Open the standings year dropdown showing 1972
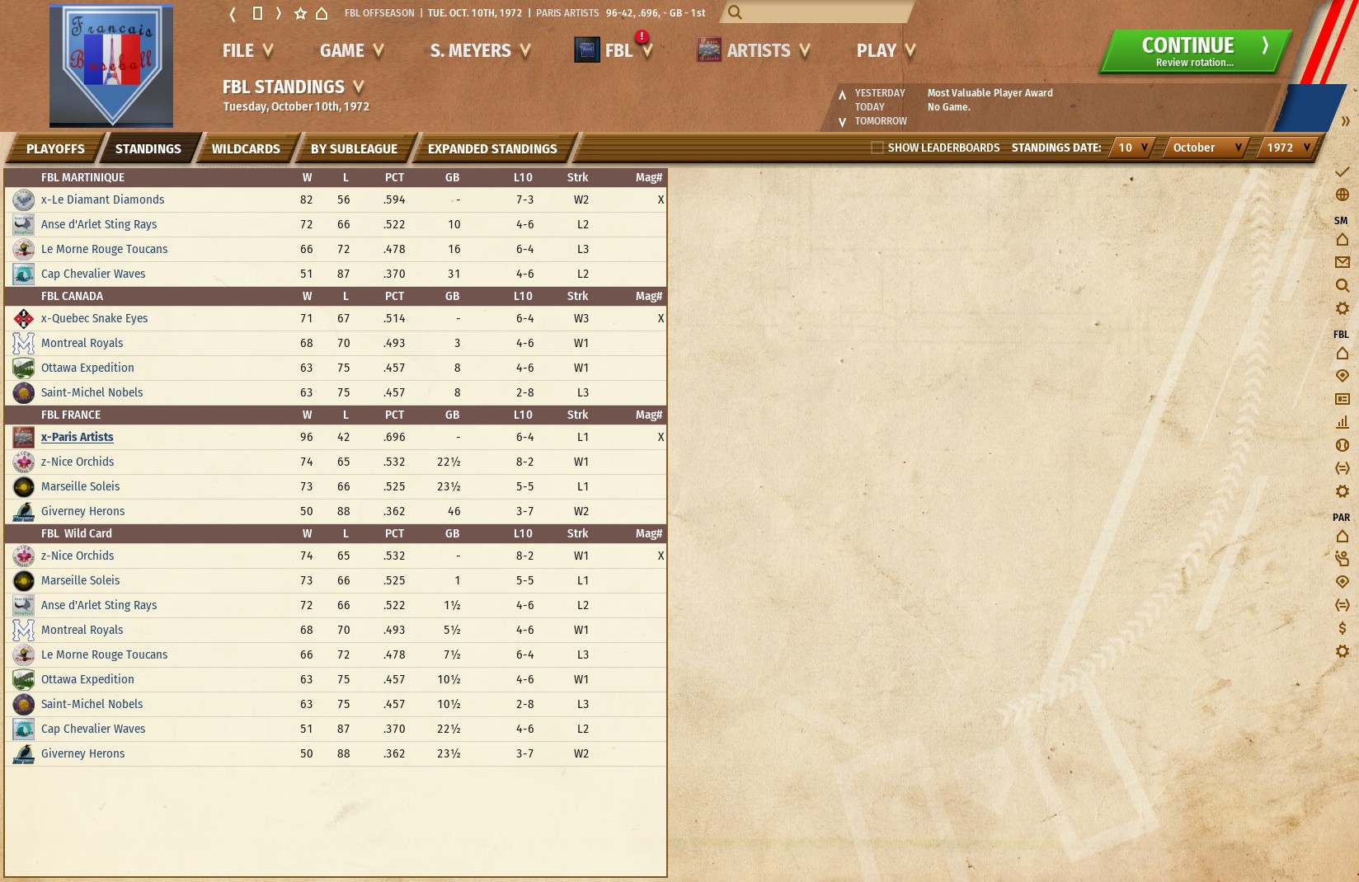This screenshot has height=882, width=1359. [x=1287, y=148]
